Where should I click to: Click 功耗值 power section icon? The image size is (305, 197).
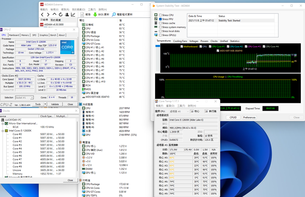tap(80, 180)
